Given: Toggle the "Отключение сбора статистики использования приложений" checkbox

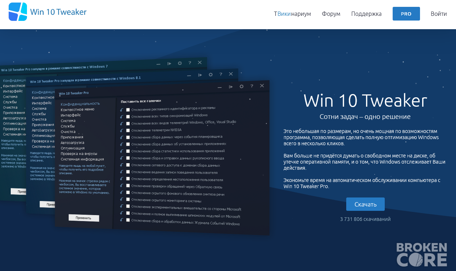Looking at the screenshot, I should coord(128,151).
